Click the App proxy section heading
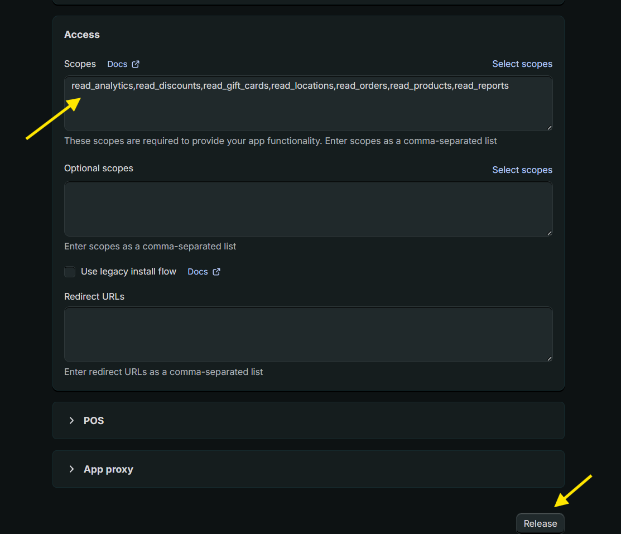The width and height of the screenshot is (621, 534). pos(108,469)
